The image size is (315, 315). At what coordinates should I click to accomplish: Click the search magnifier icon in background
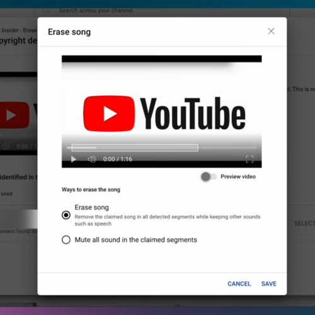click(x=46, y=10)
